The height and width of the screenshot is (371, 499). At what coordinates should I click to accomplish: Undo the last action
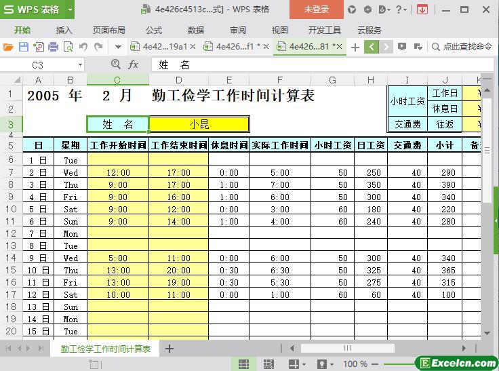pyautogui.click(x=83, y=47)
